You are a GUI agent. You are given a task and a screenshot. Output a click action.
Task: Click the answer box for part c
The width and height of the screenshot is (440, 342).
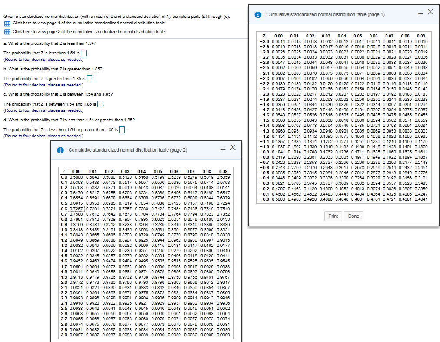(x=100, y=105)
